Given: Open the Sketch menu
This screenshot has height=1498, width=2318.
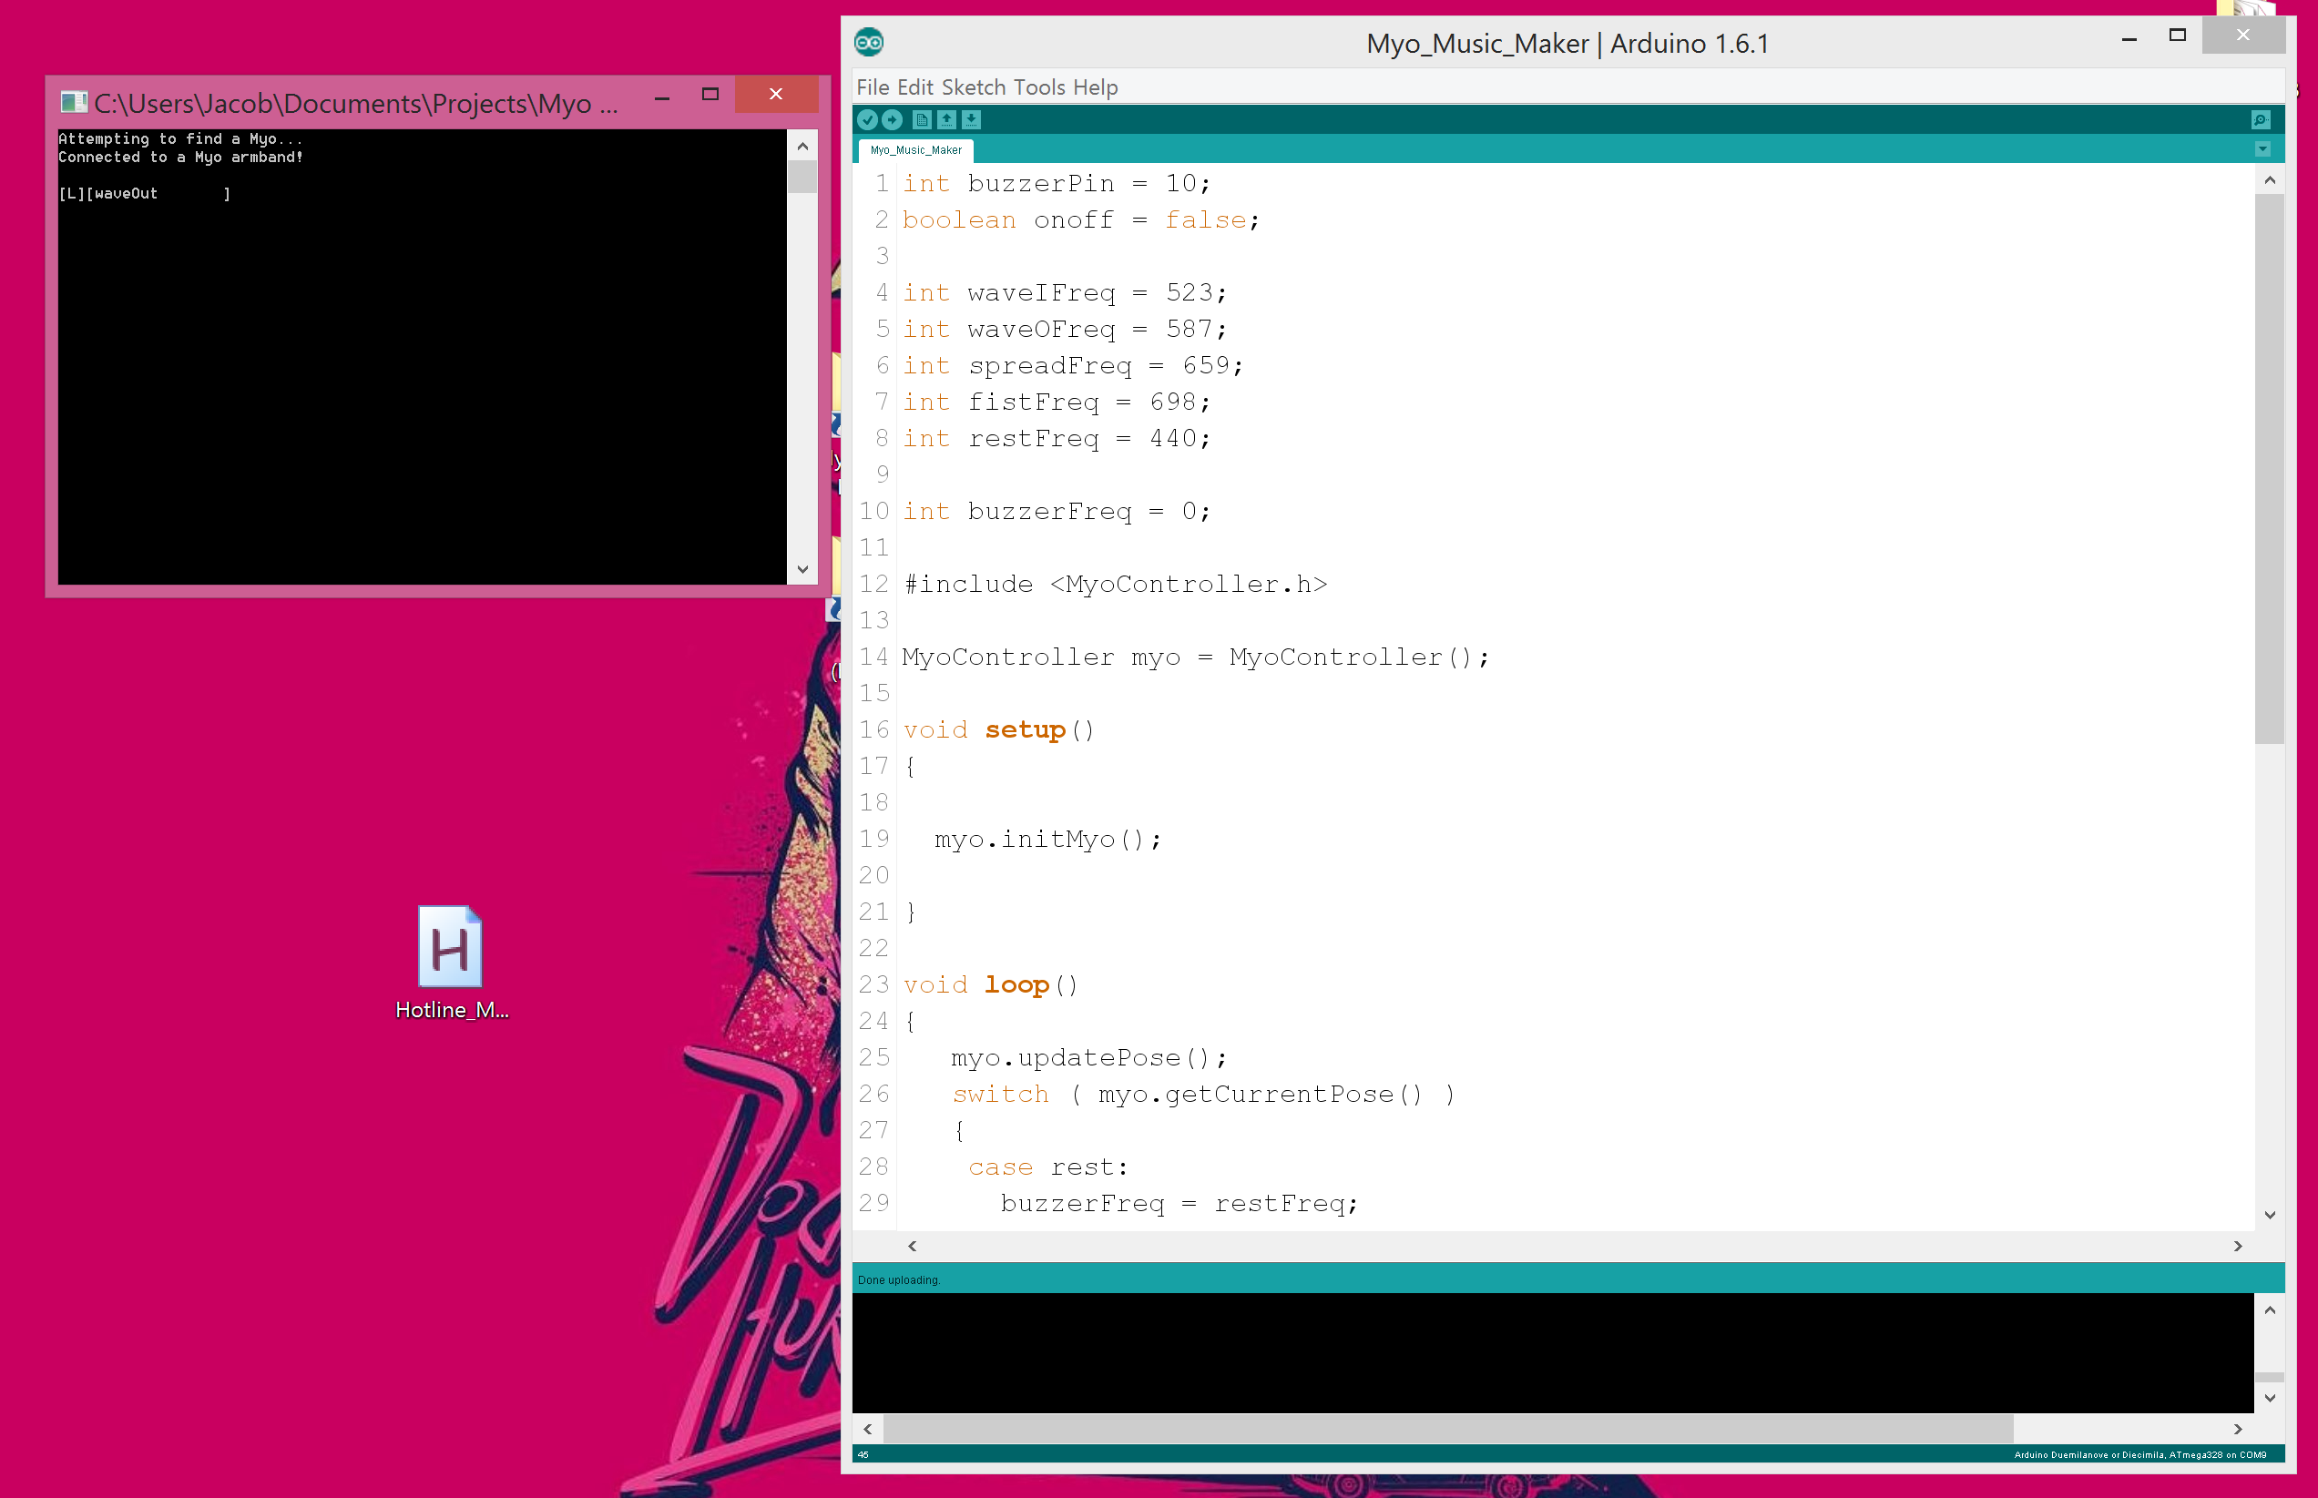Looking at the screenshot, I should coord(973,87).
